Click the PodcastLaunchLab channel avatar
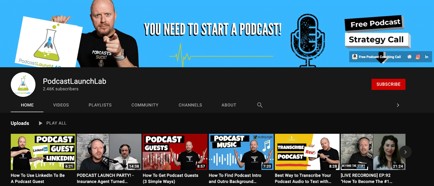 (23, 85)
